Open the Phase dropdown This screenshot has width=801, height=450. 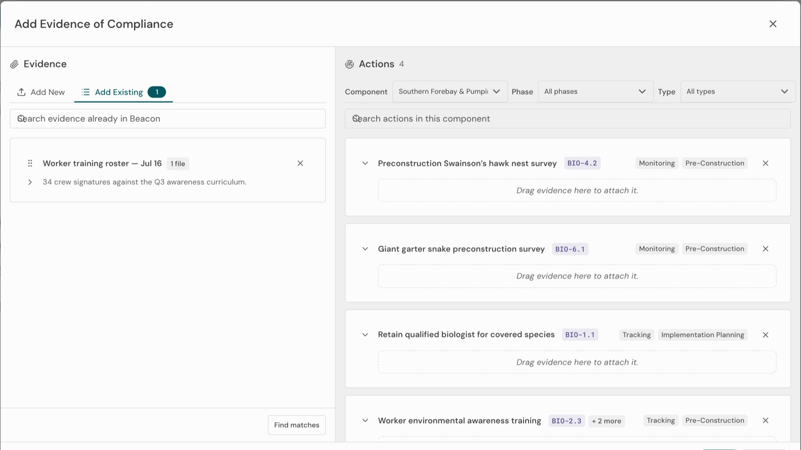(x=595, y=92)
